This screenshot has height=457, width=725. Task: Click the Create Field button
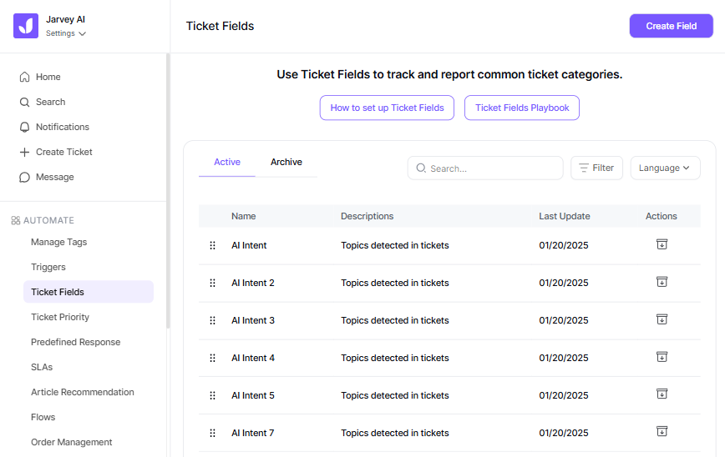[x=671, y=26]
